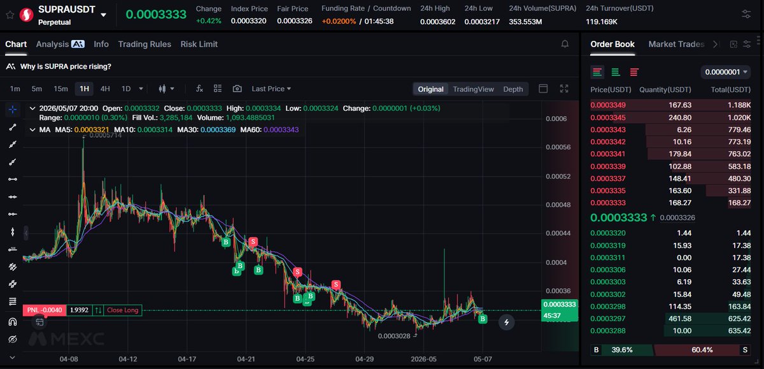Select ask price 0.0003349 in order book

pos(608,105)
